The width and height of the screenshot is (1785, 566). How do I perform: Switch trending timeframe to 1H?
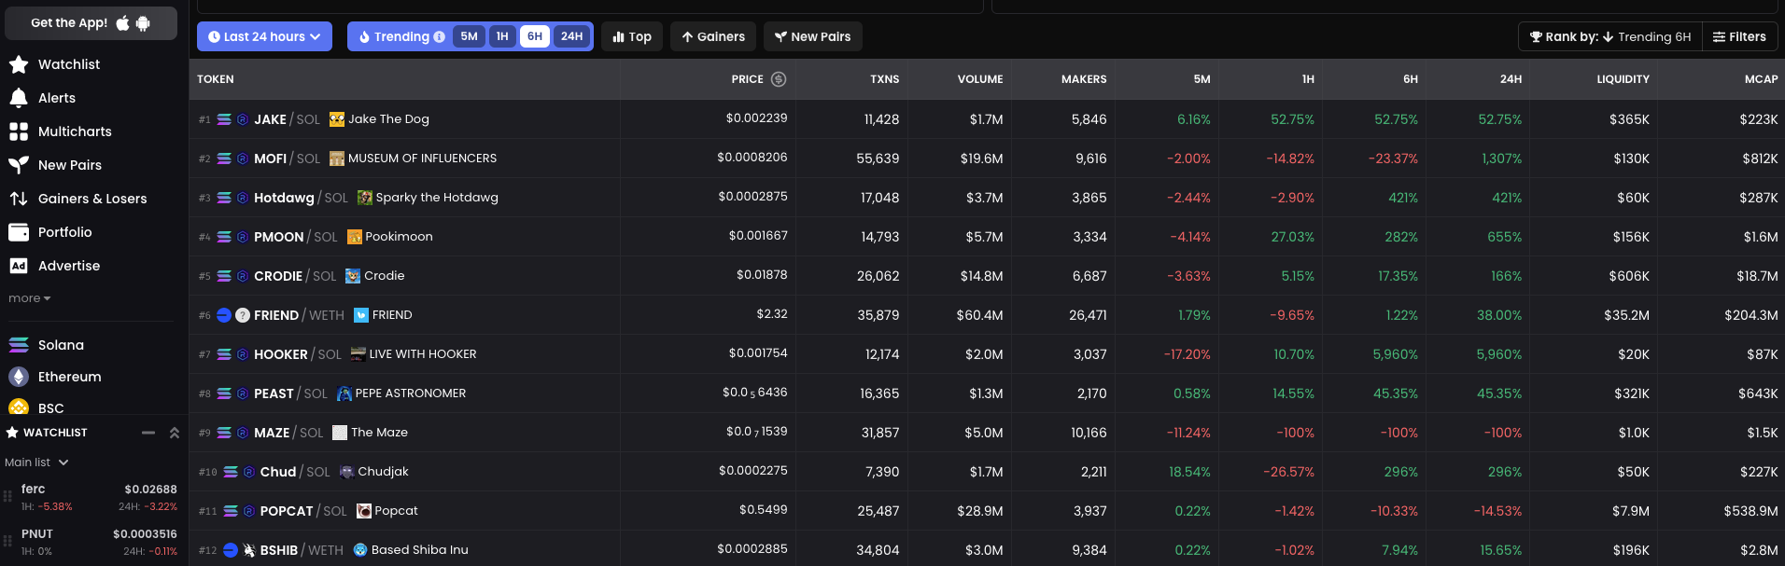502,36
